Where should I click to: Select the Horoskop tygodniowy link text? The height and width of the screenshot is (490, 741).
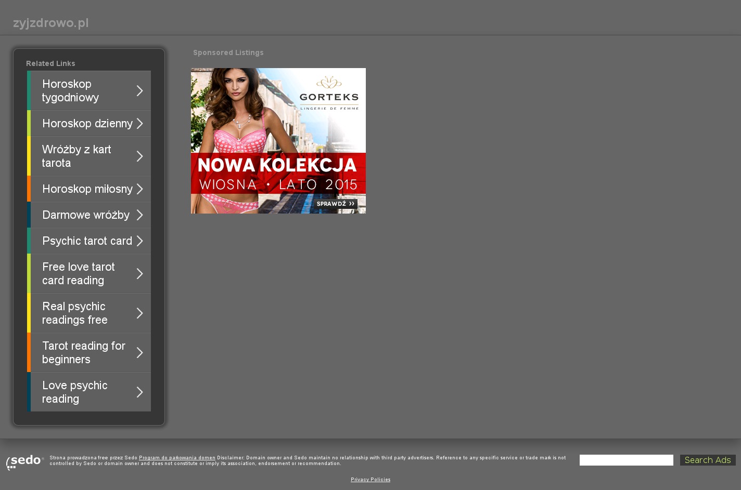tap(70, 90)
